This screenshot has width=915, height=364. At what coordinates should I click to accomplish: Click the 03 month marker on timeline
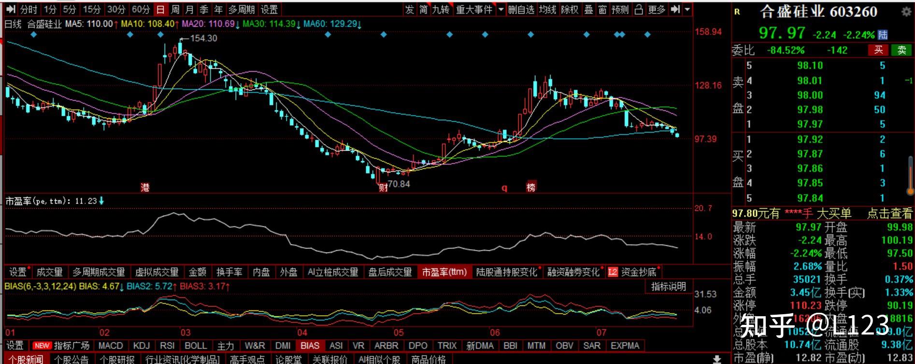click(x=186, y=333)
